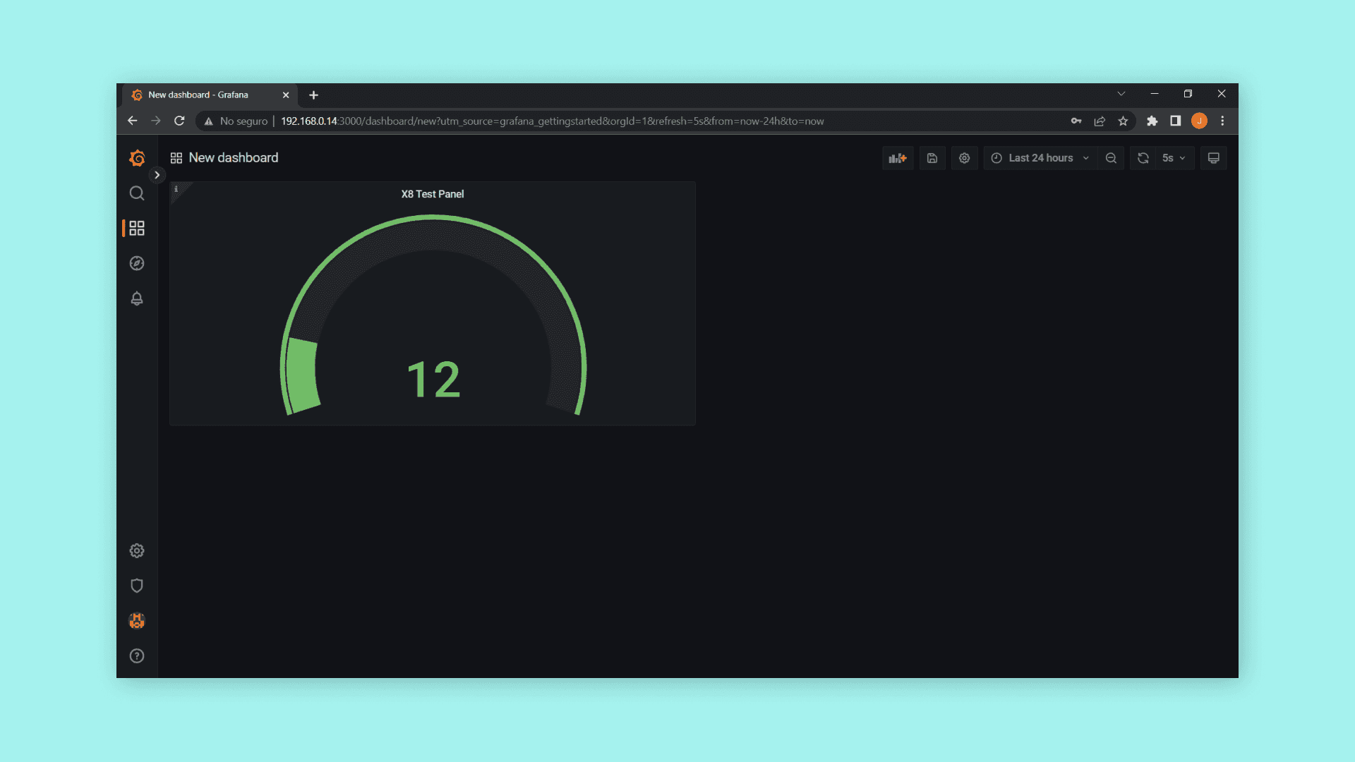Open the 5s refresh interval dropdown
This screenshot has height=762, width=1355.
1174,158
